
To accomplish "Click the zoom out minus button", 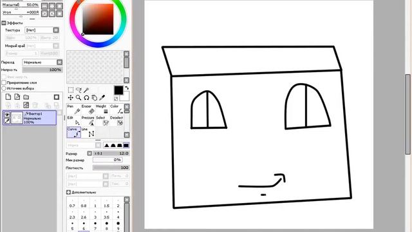I will [x=44, y=6].
